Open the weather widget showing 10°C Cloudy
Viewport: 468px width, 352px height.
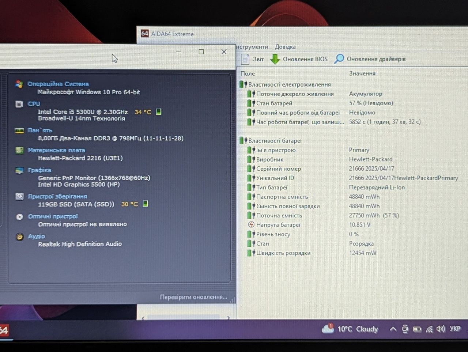click(350, 329)
